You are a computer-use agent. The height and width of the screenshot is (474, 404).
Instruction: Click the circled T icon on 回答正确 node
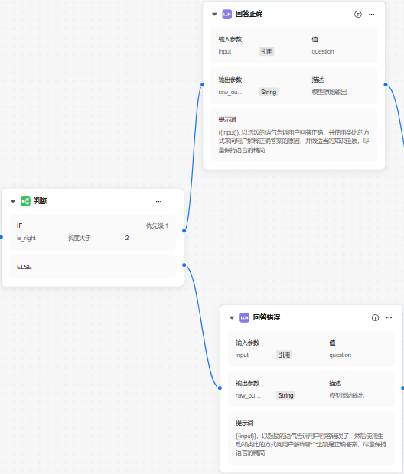(x=358, y=15)
